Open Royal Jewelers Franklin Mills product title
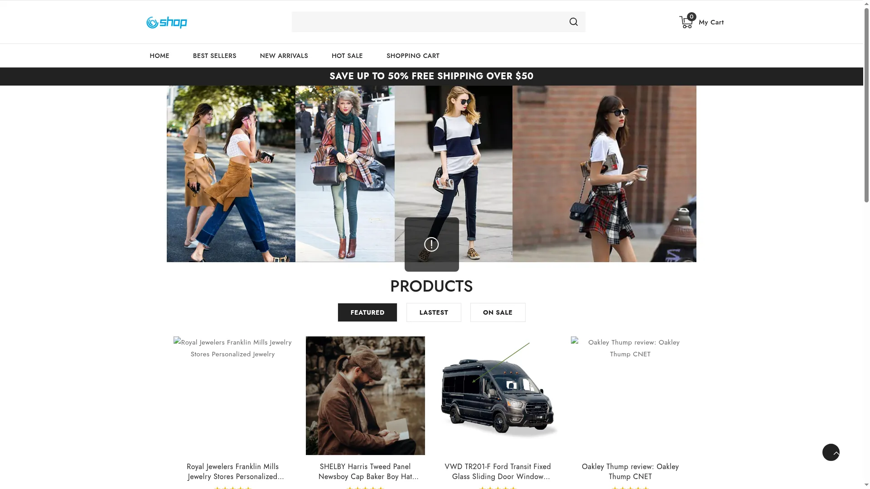Screen dimensions: 870x489 233,471
